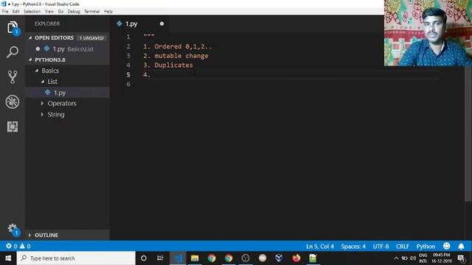Click unsaved dot on 1.py tab
The image size is (472, 265).
[162, 24]
